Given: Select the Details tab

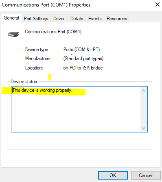Looking at the screenshot, I should (x=77, y=19).
